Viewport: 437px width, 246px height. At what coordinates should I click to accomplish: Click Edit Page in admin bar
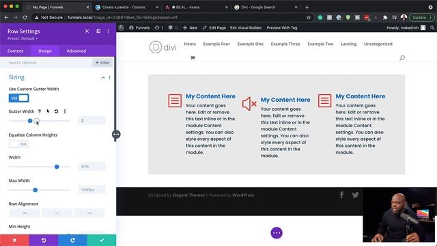click(x=214, y=27)
